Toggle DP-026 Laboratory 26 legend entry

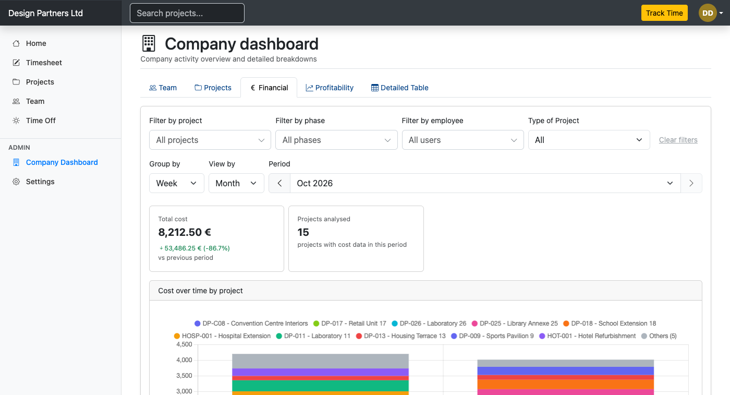(x=429, y=324)
